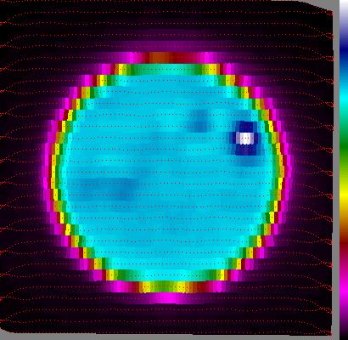Click the white hot spot inside the disk
The width and height of the screenshot is (348, 340).
245,139
